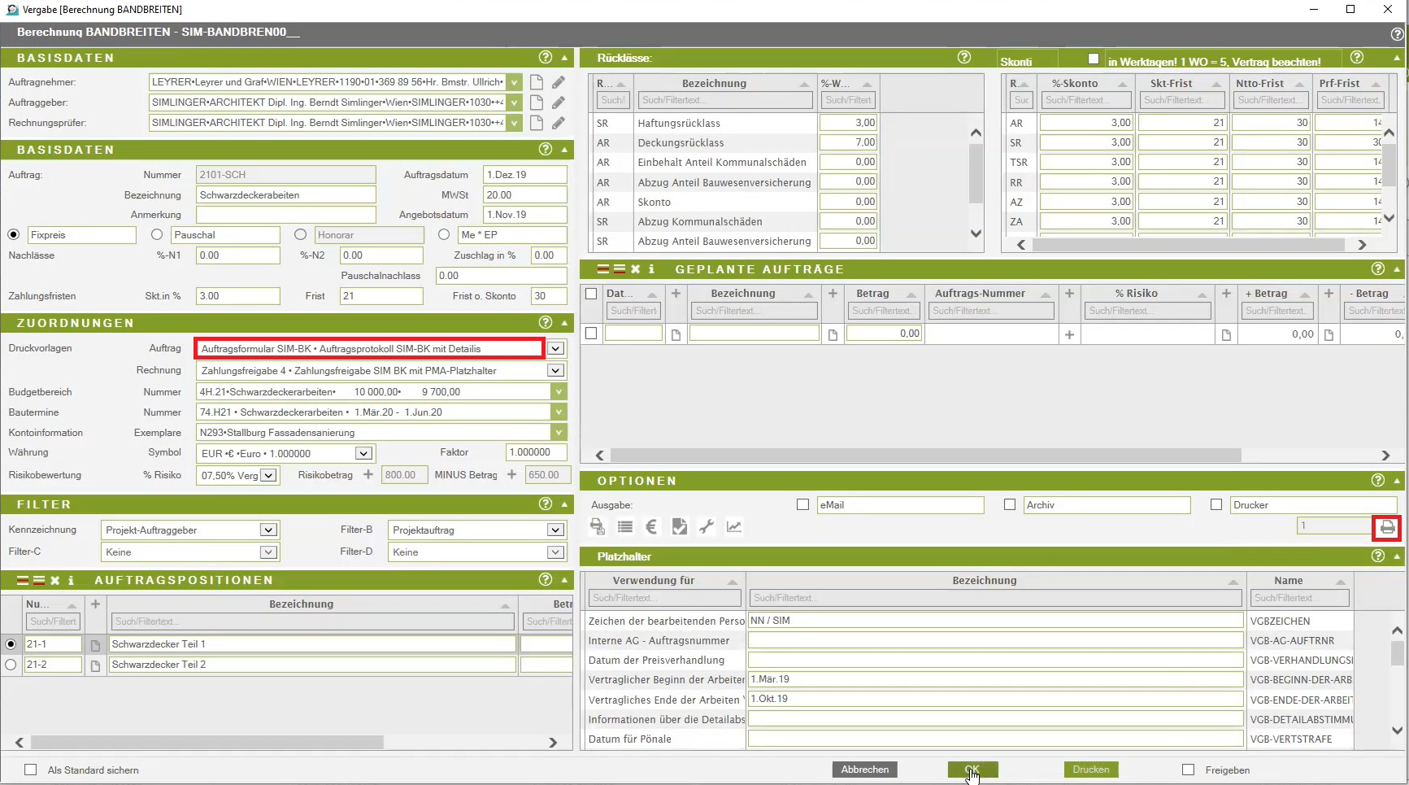Click the %-Skonto column header

(1074, 84)
